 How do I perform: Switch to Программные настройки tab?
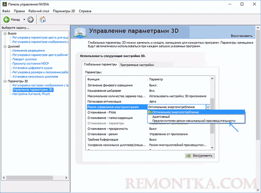pos(137,65)
